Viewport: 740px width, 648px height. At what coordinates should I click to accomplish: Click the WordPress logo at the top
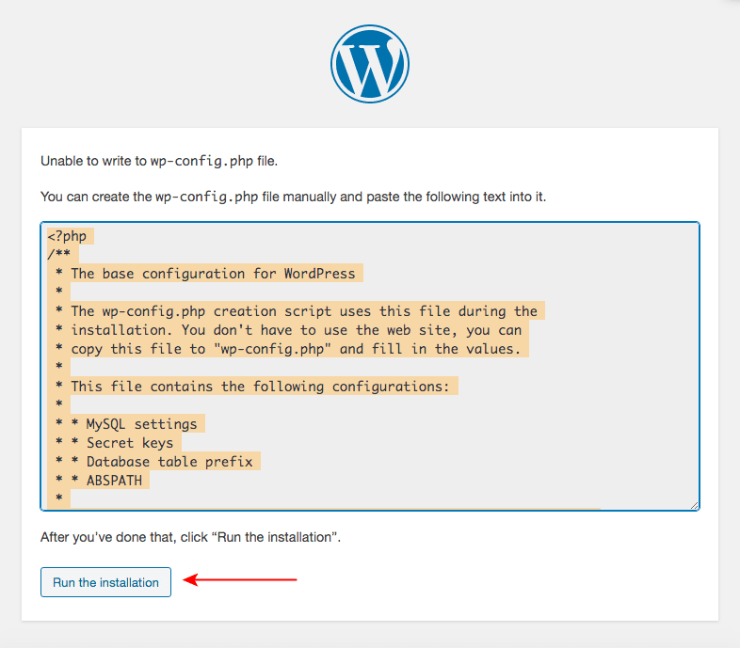[369, 64]
